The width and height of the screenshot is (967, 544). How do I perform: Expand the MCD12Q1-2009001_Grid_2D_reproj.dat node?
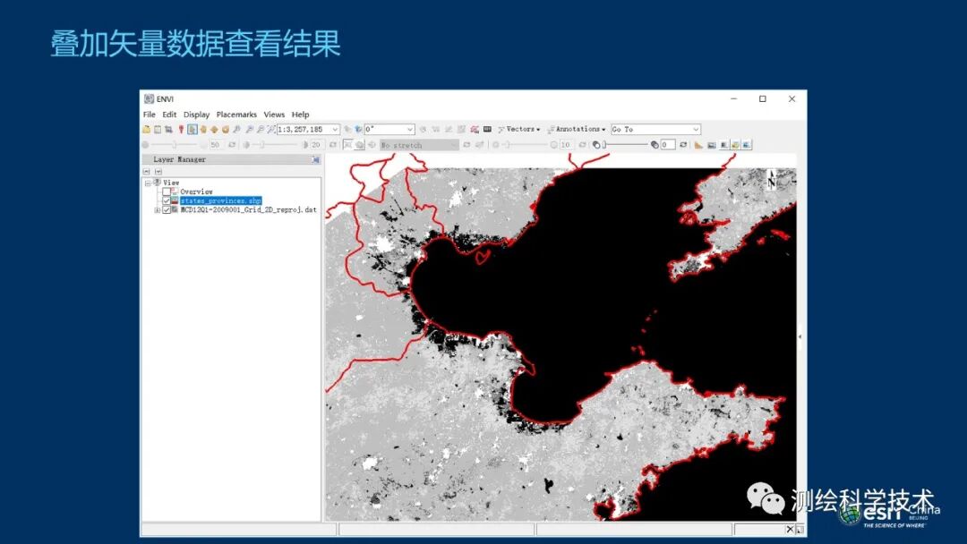pyautogui.click(x=158, y=210)
